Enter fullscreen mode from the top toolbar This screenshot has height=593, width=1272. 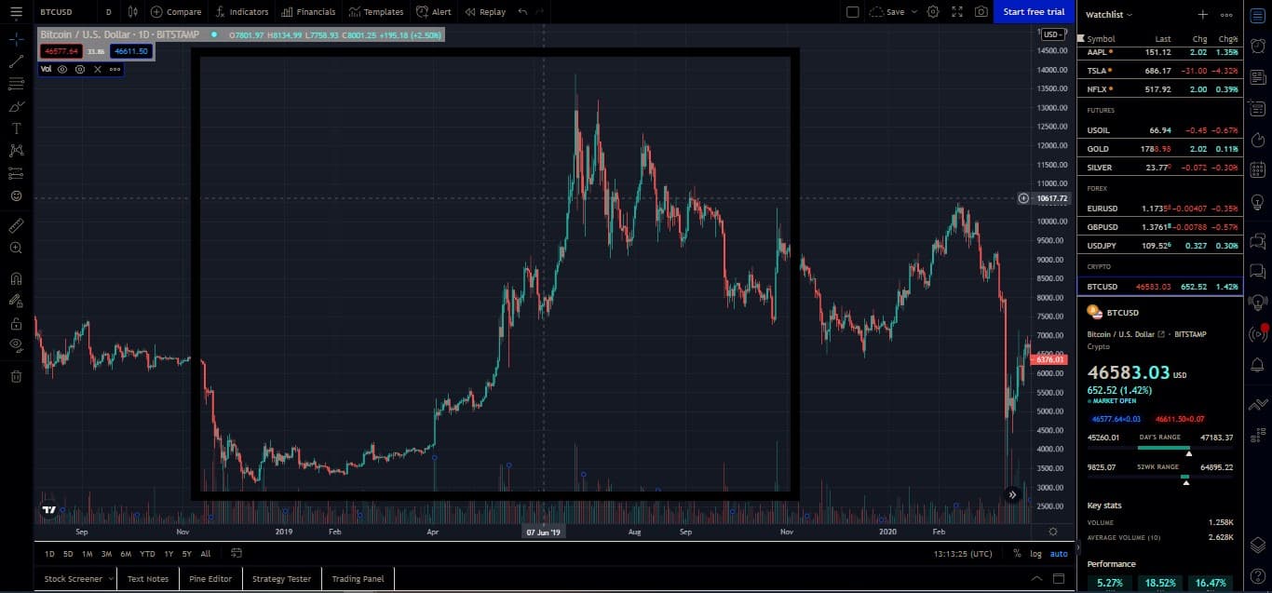(x=956, y=12)
